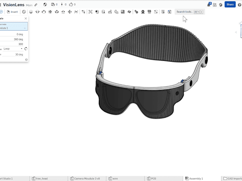Click the cube with magnifier toolbar icon
The image size is (242, 181).
coord(104,12)
